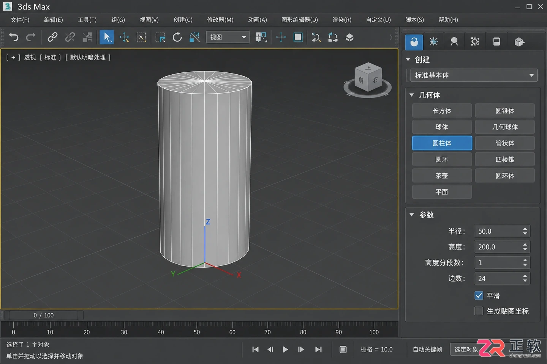Activate the Select and Rotate tool
The image size is (547, 364).
[x=177, y=37]
